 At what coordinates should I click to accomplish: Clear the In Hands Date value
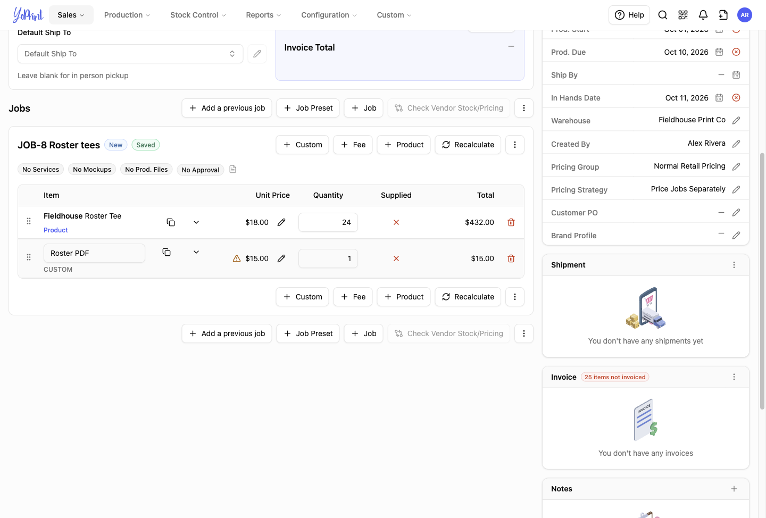tap(736, 98)
